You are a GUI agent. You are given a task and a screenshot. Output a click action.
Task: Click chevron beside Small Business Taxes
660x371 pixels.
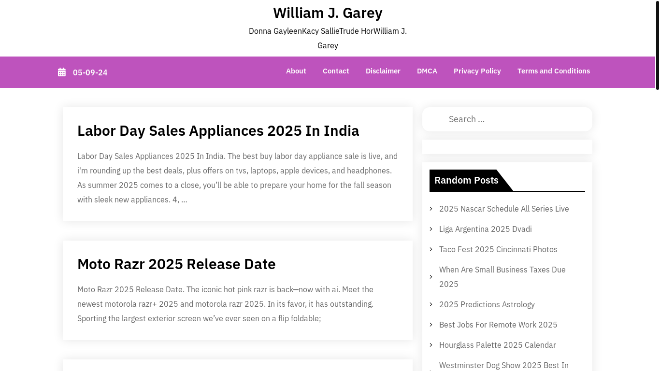coord(431,277)
